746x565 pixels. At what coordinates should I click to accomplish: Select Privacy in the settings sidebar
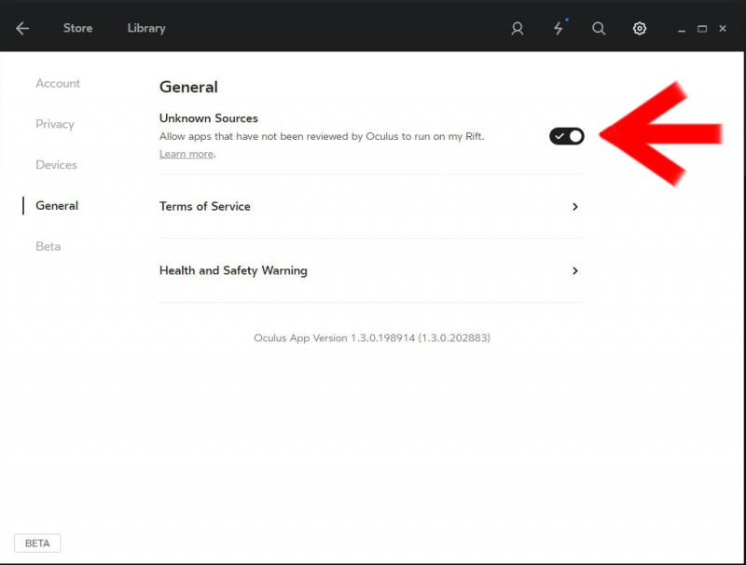(x=55, y=124)
